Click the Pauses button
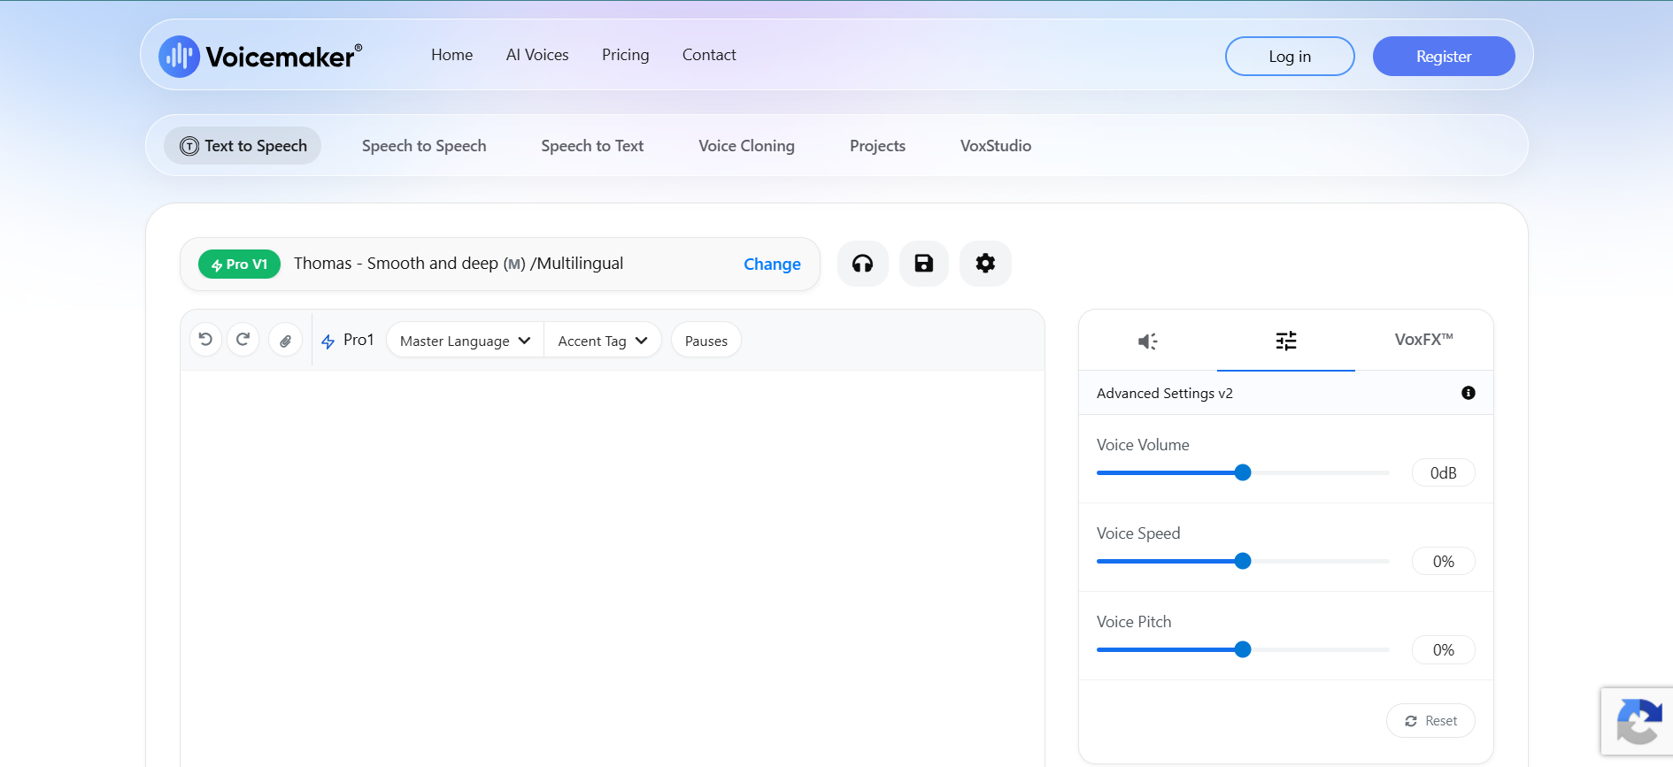1673x767 pixels. (706, 341)
